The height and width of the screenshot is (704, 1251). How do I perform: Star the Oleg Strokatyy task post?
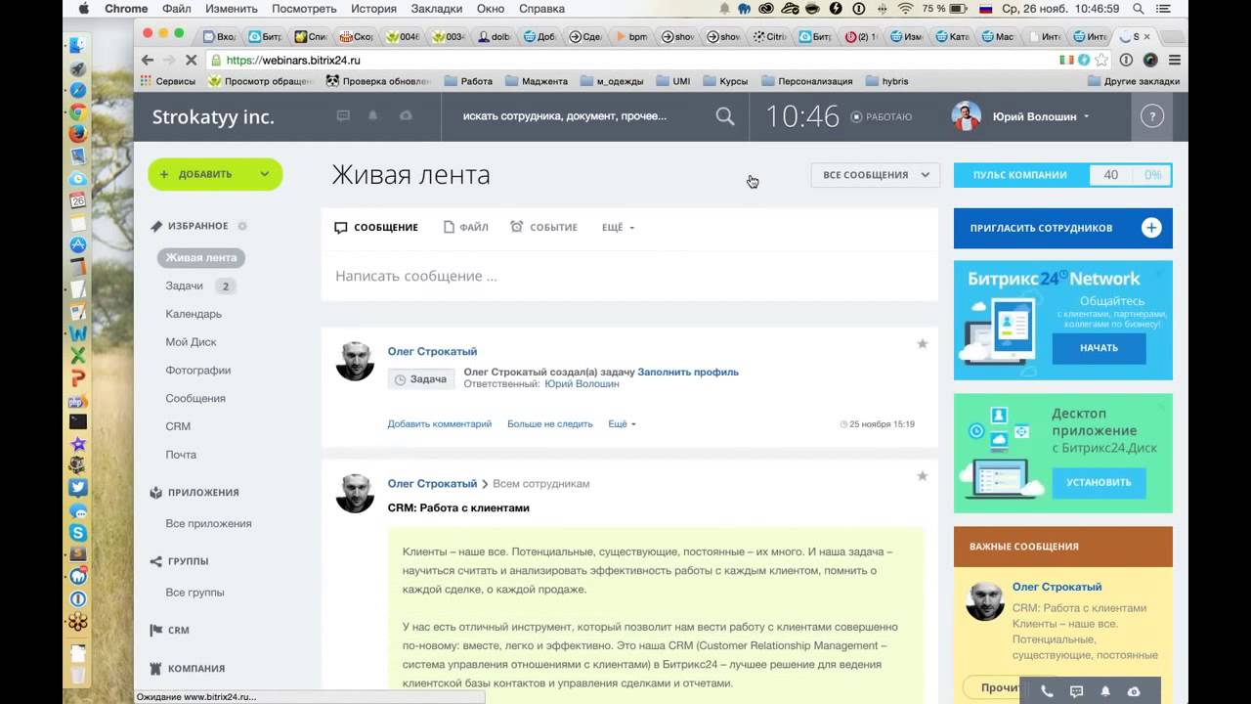[922, 344]
